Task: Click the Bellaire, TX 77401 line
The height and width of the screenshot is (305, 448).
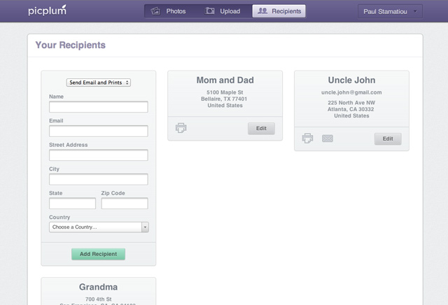Action: (224, 99)
